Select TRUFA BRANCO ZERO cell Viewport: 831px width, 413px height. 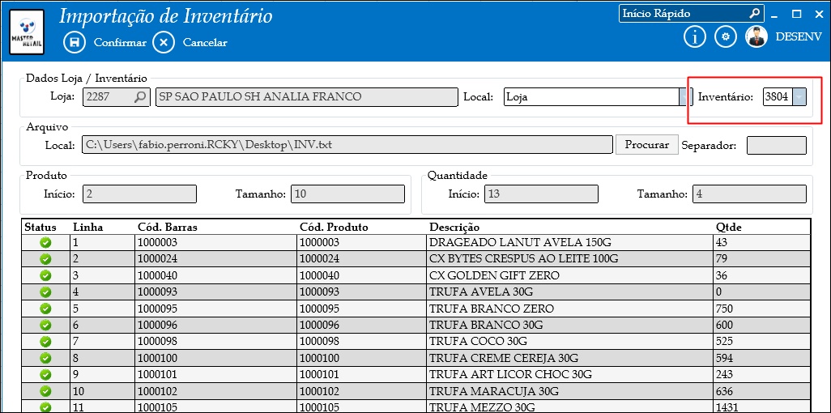click(569, 309)
